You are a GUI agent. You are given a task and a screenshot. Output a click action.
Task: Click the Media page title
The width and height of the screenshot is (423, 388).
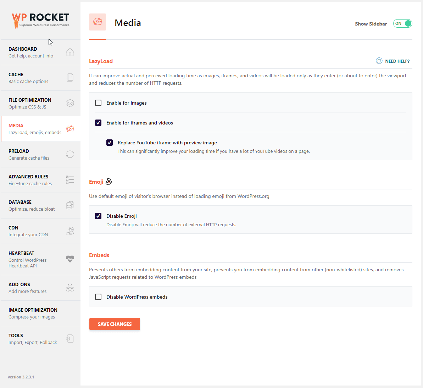click(128, 23)
